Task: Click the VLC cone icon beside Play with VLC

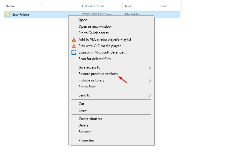Action: tap(74, 46)
